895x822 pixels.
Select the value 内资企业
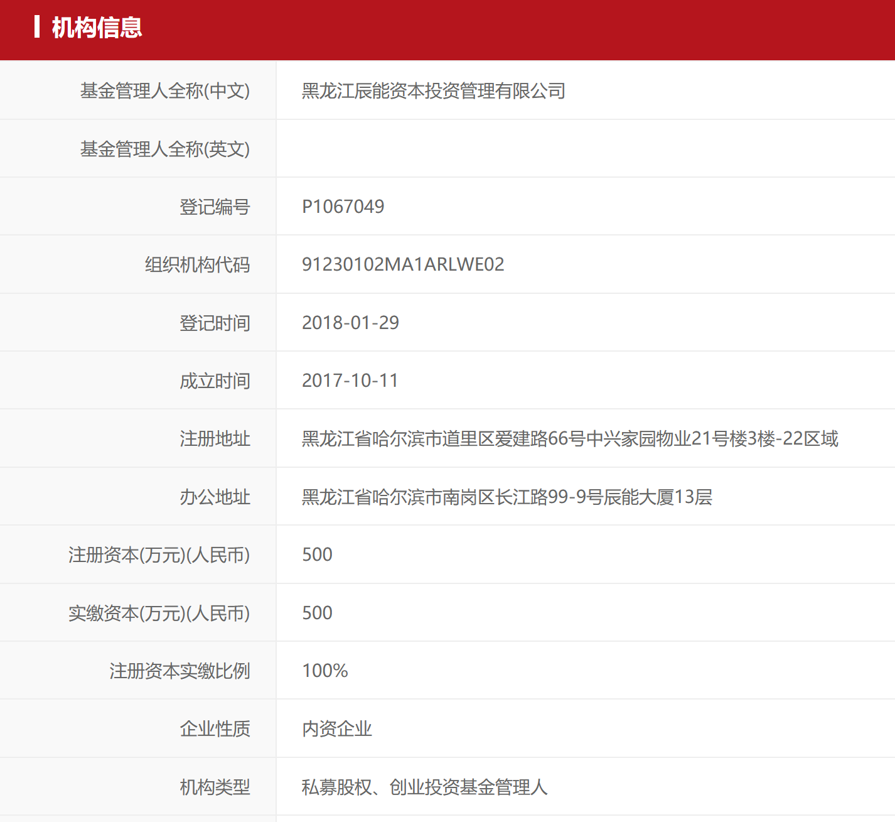(337, 728)
